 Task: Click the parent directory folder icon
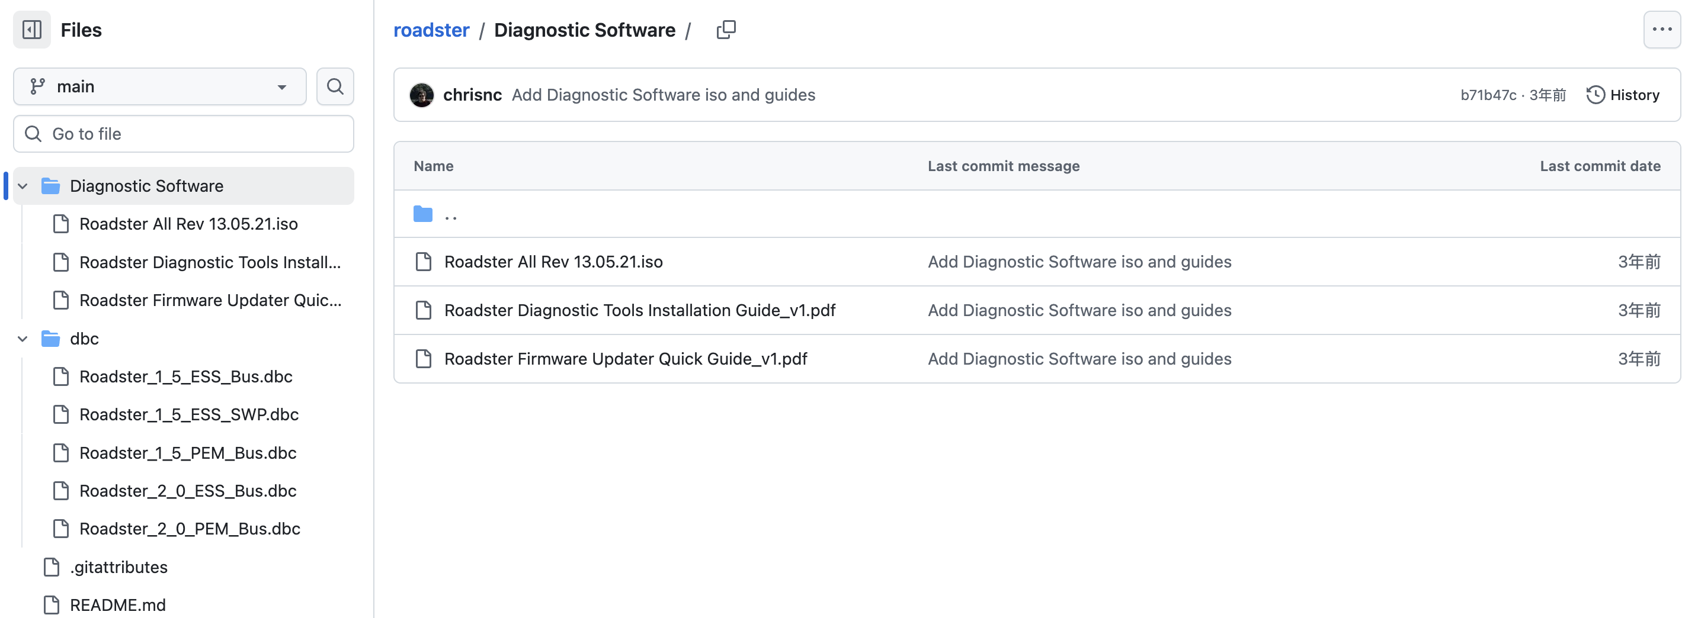423,214
